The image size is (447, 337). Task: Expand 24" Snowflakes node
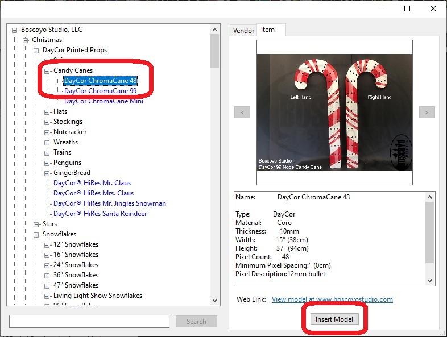tap(47, 265)
